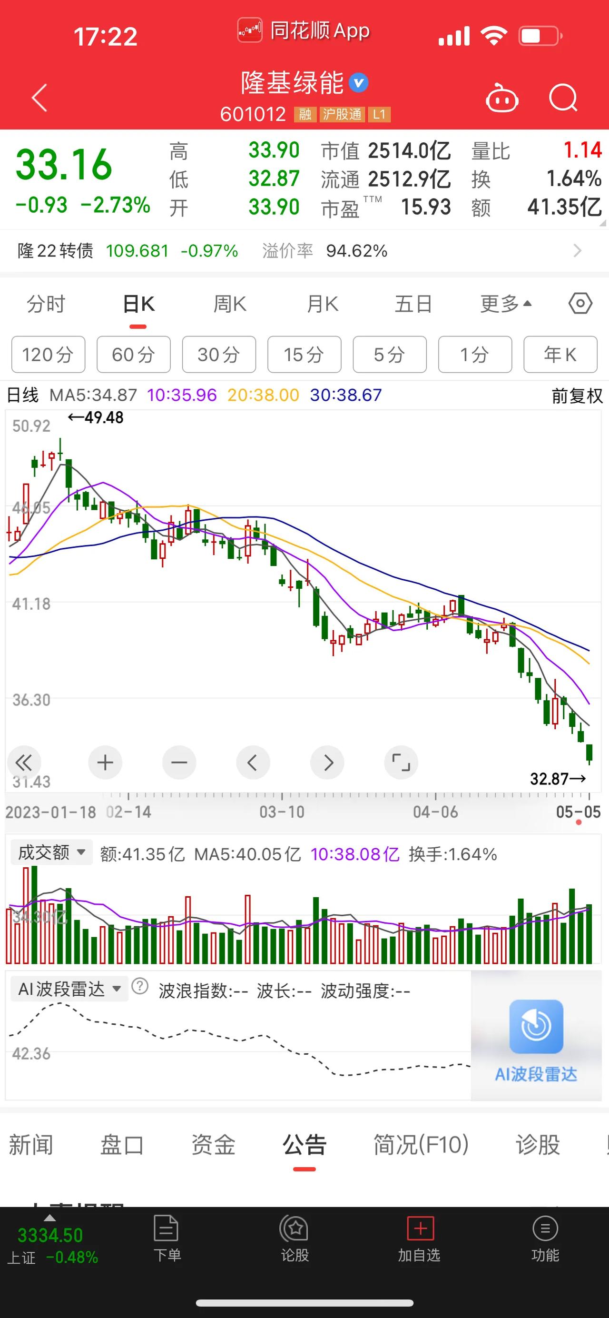Tap stock code 601012
Viewport: 609px width, 1318px height.
[253, 114]
